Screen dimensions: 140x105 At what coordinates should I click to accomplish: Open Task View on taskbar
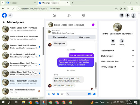[x=16, y=102]
